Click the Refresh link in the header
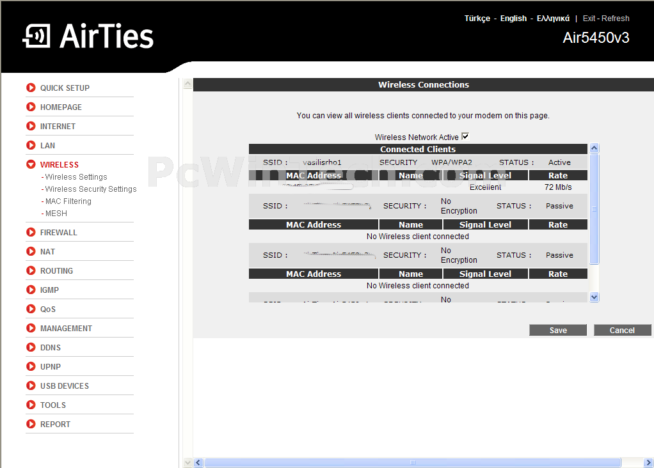Image resolution: width=654 pixels, height=468 pixels. pyautogui.click(x=615, y=19)
